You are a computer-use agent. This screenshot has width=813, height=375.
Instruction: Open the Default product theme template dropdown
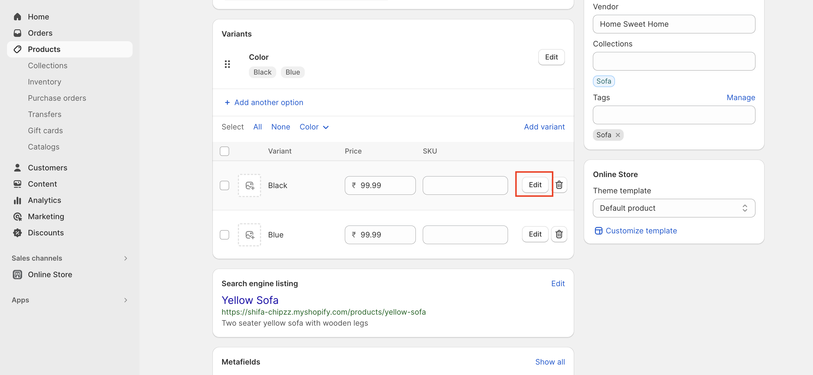click(x=673, y=208)
